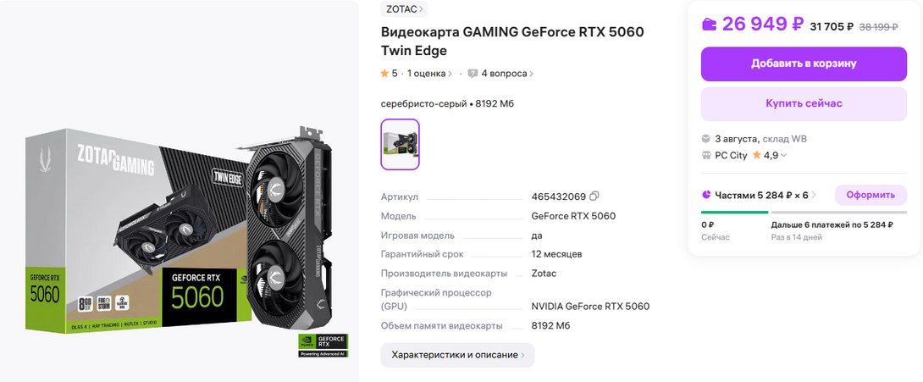Click the Оформить installment button
Image resolution: width=923 pixels, height=382 pixels.
870,195
